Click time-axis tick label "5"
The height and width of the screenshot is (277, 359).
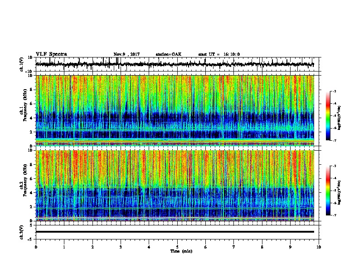tap(177, 247)
